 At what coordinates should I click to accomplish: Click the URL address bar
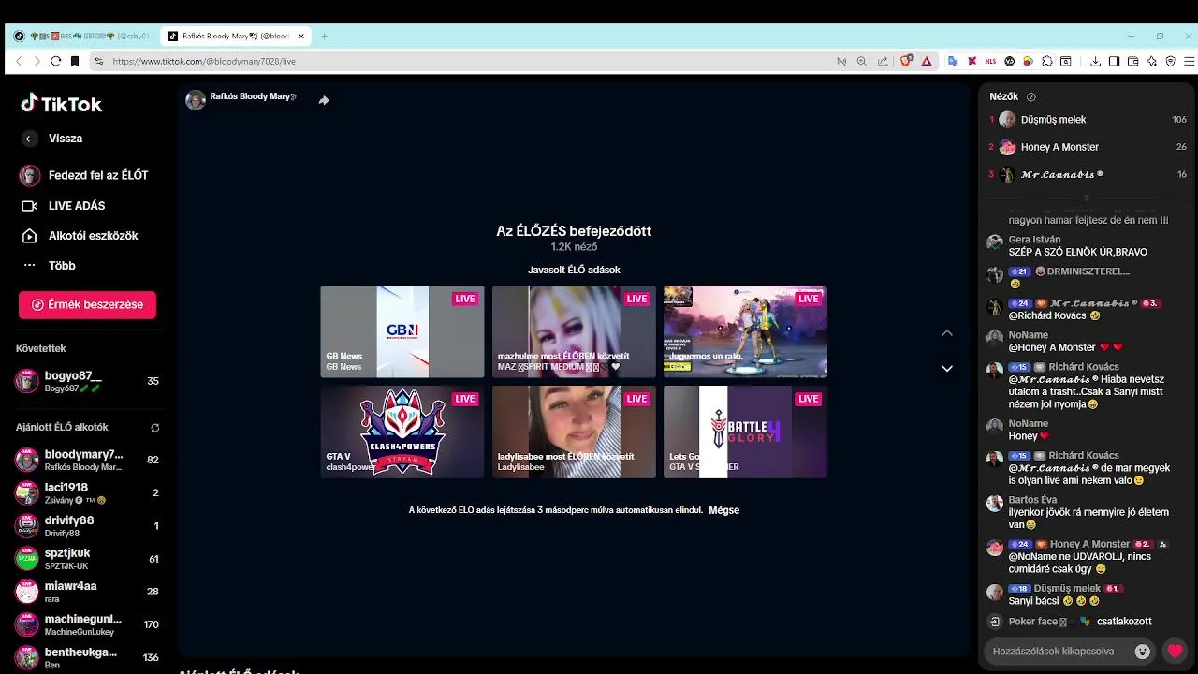point(468,61)
